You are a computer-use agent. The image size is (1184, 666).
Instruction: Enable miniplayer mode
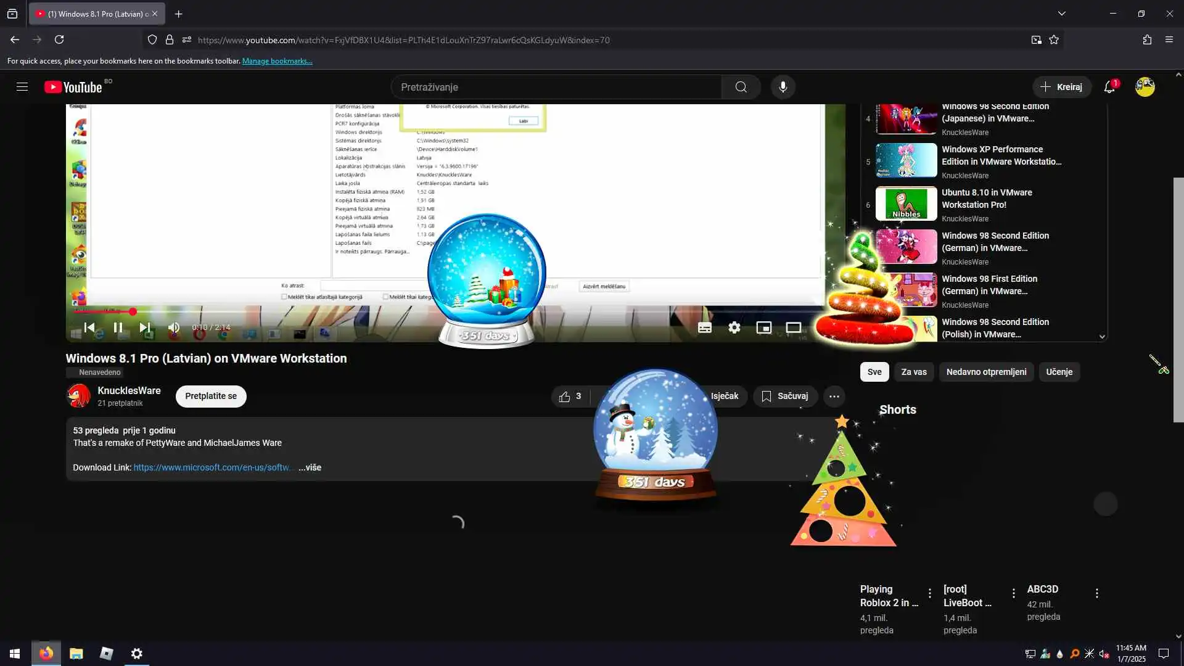pos(763,327)
